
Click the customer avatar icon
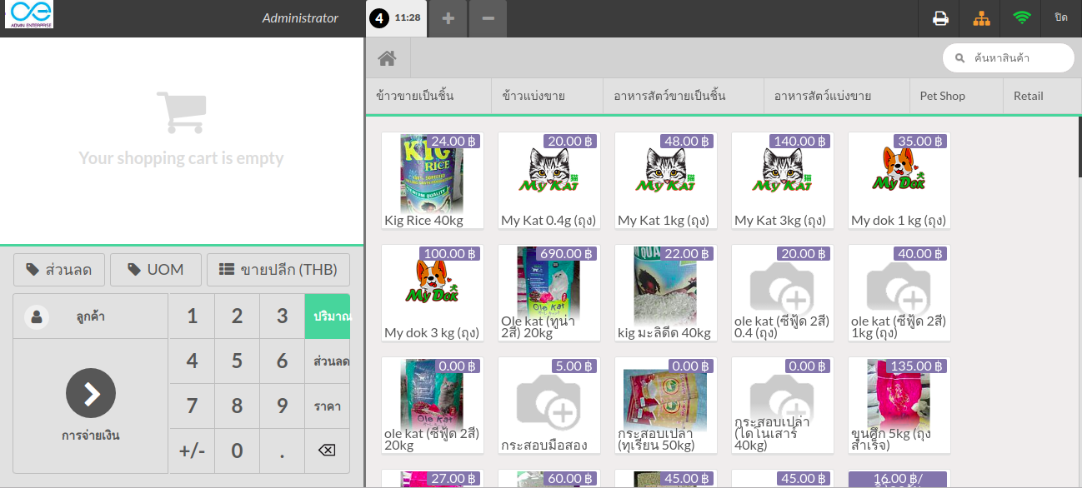point(35,316)
